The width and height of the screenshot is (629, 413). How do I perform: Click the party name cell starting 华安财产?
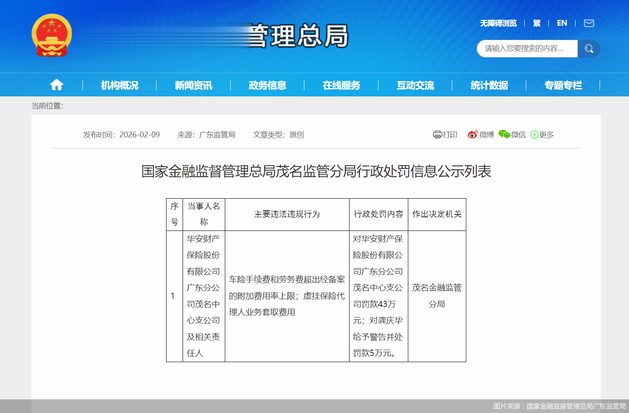click(204, 296)
